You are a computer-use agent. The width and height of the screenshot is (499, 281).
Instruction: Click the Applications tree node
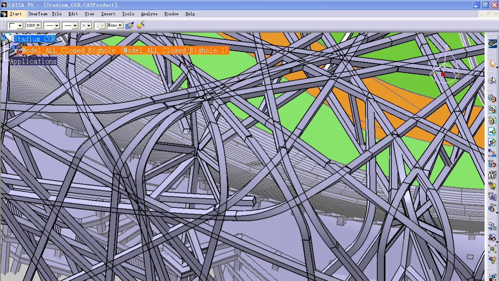tap(34, 61)
